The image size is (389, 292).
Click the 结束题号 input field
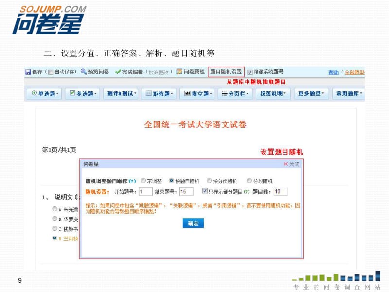coord(186,191)
